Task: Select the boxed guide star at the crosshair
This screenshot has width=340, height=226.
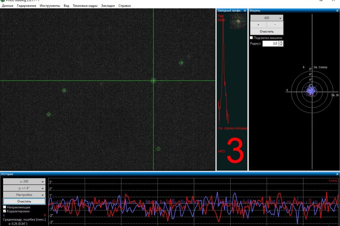Action: (153, 81)
